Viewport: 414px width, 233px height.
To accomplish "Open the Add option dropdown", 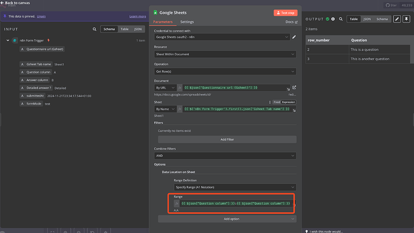I will pos(227,219).
